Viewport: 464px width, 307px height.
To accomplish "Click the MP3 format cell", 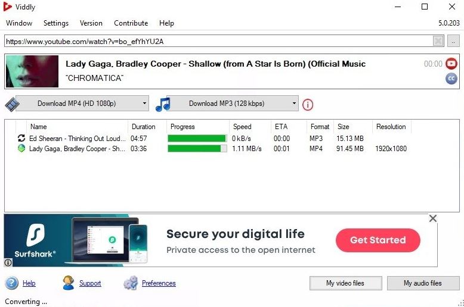I will (316, 138).
